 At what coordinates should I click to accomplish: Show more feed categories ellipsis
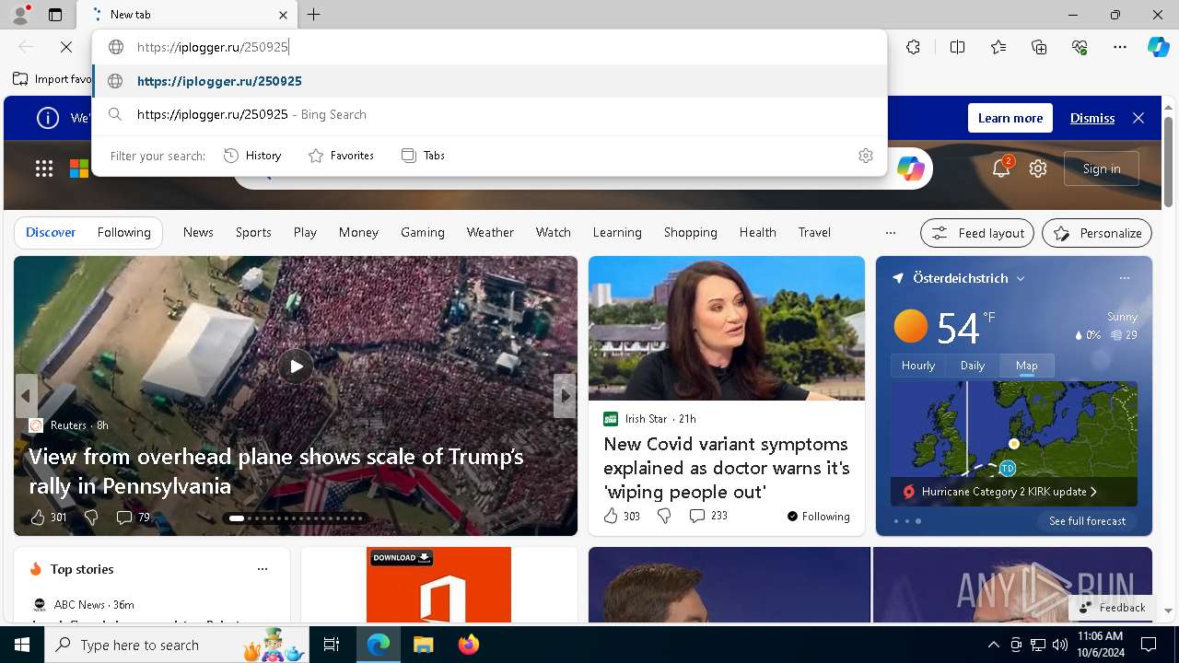pos(890,233)
